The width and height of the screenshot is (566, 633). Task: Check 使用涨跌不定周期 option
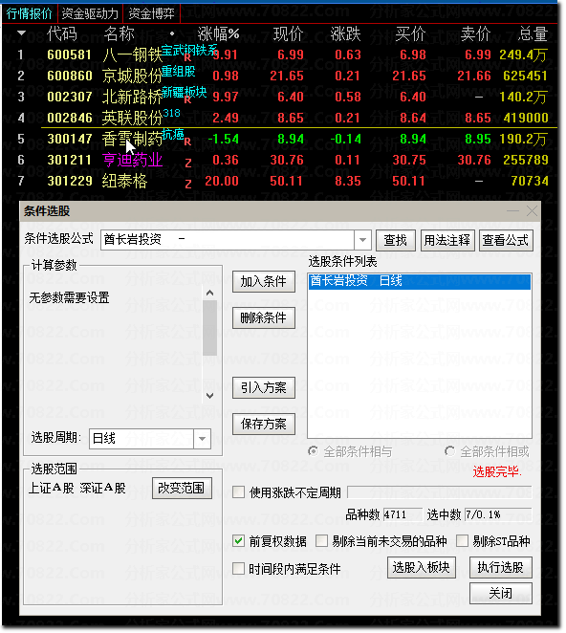point(238,492)
